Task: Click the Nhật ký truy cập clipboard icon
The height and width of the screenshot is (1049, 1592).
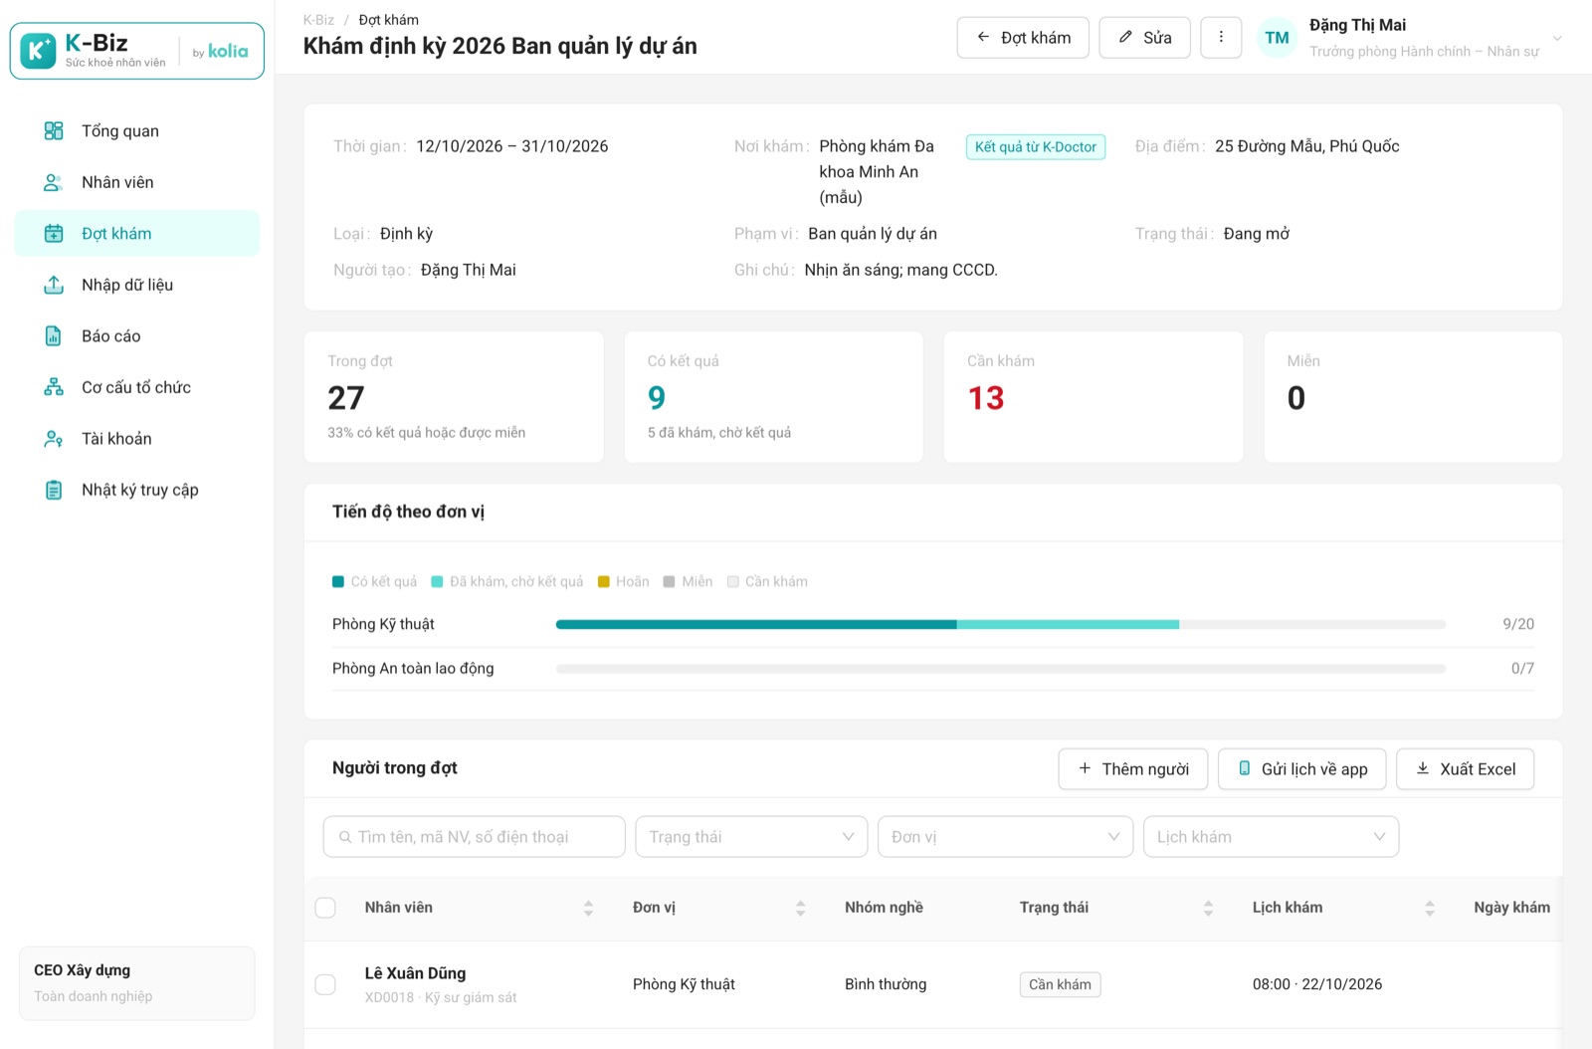Action: click(54, 490)
